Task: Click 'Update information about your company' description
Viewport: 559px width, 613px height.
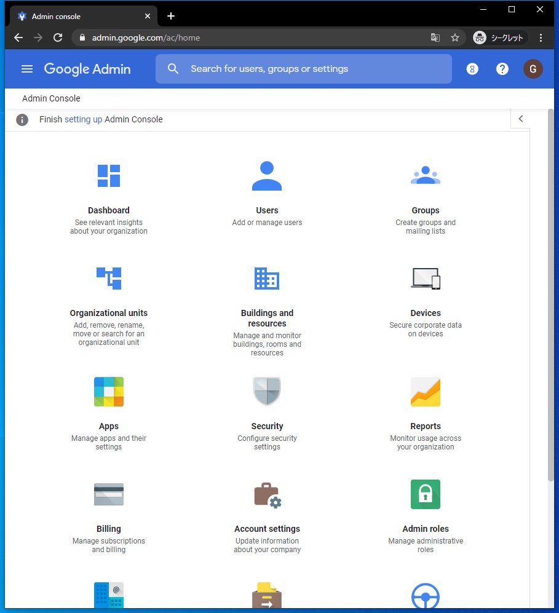Action: [x=267, y=545]
